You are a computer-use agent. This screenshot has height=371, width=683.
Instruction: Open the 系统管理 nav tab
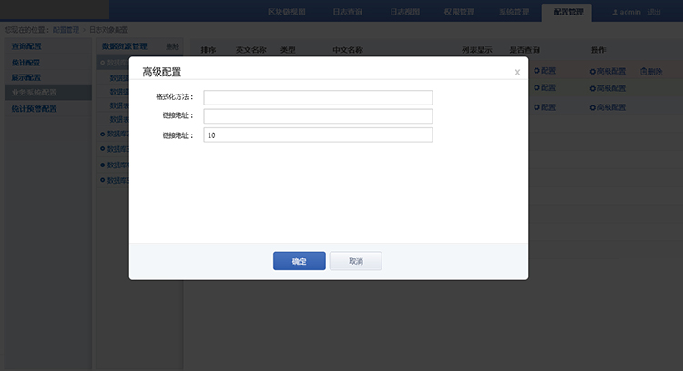[514, 12]
